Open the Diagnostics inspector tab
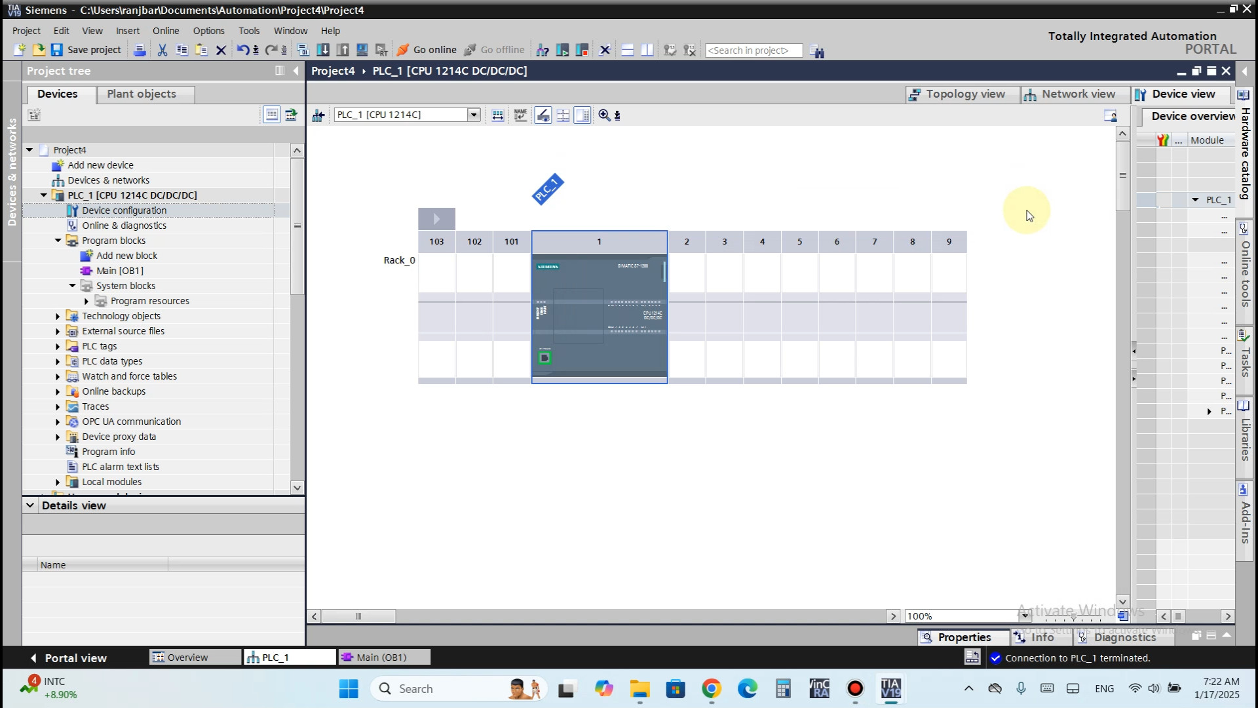The width and height of the screenshot is (1258, 708). tap(1124, 637)
